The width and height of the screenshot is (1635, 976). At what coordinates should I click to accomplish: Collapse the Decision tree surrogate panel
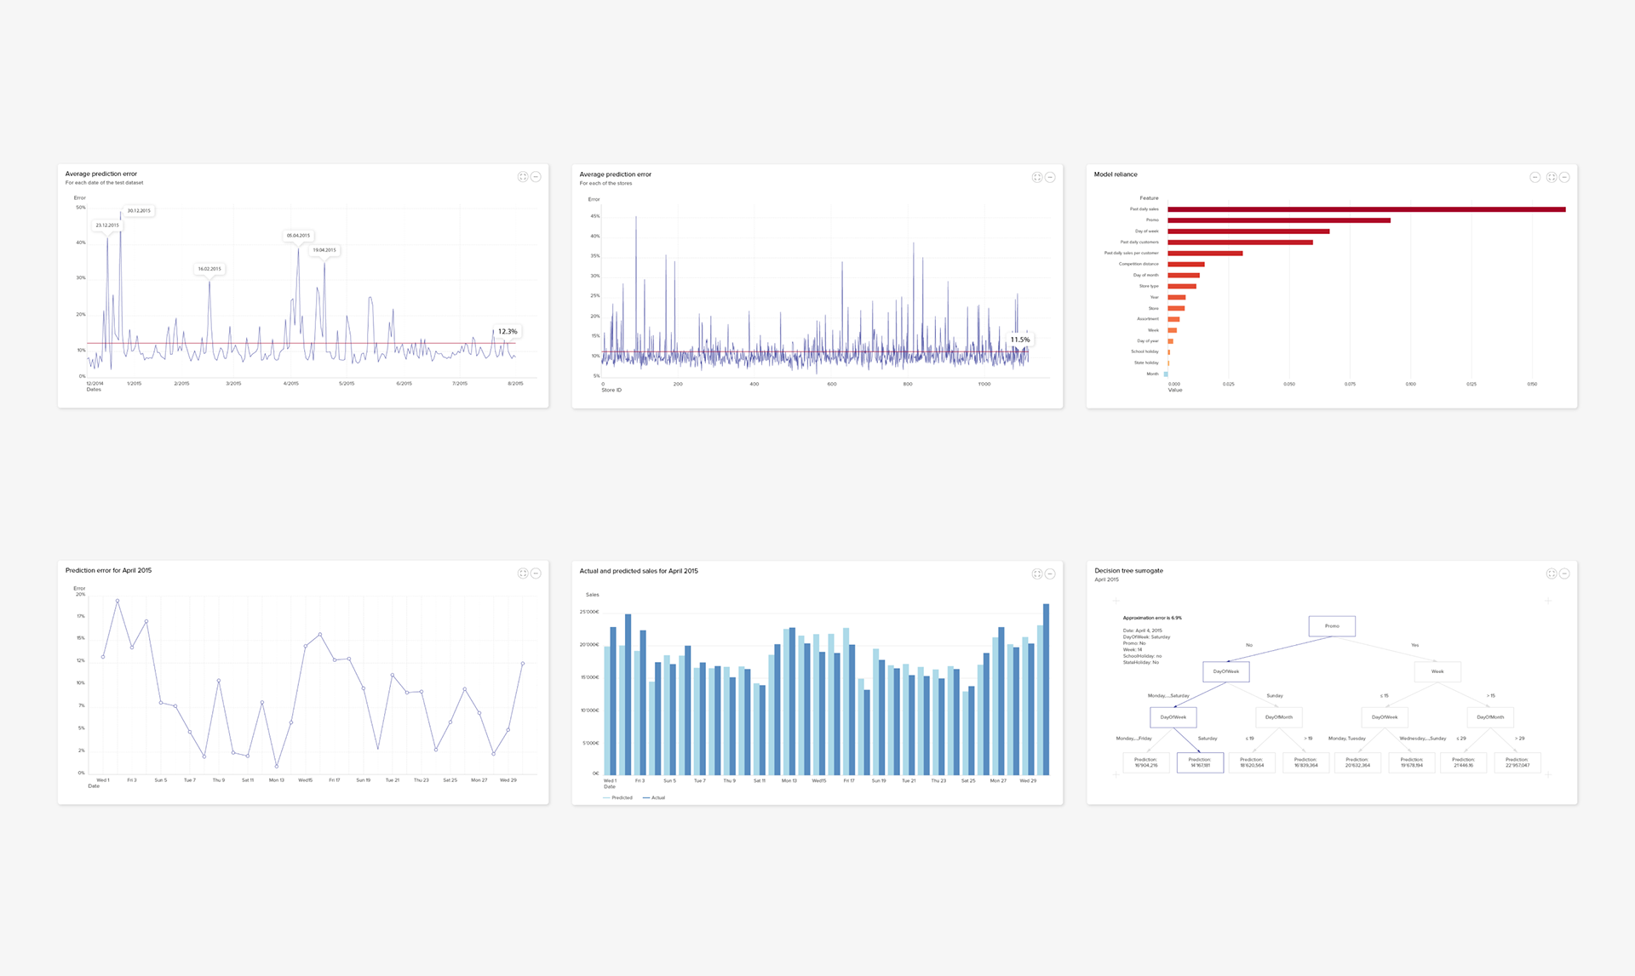tap(1564, 574)
